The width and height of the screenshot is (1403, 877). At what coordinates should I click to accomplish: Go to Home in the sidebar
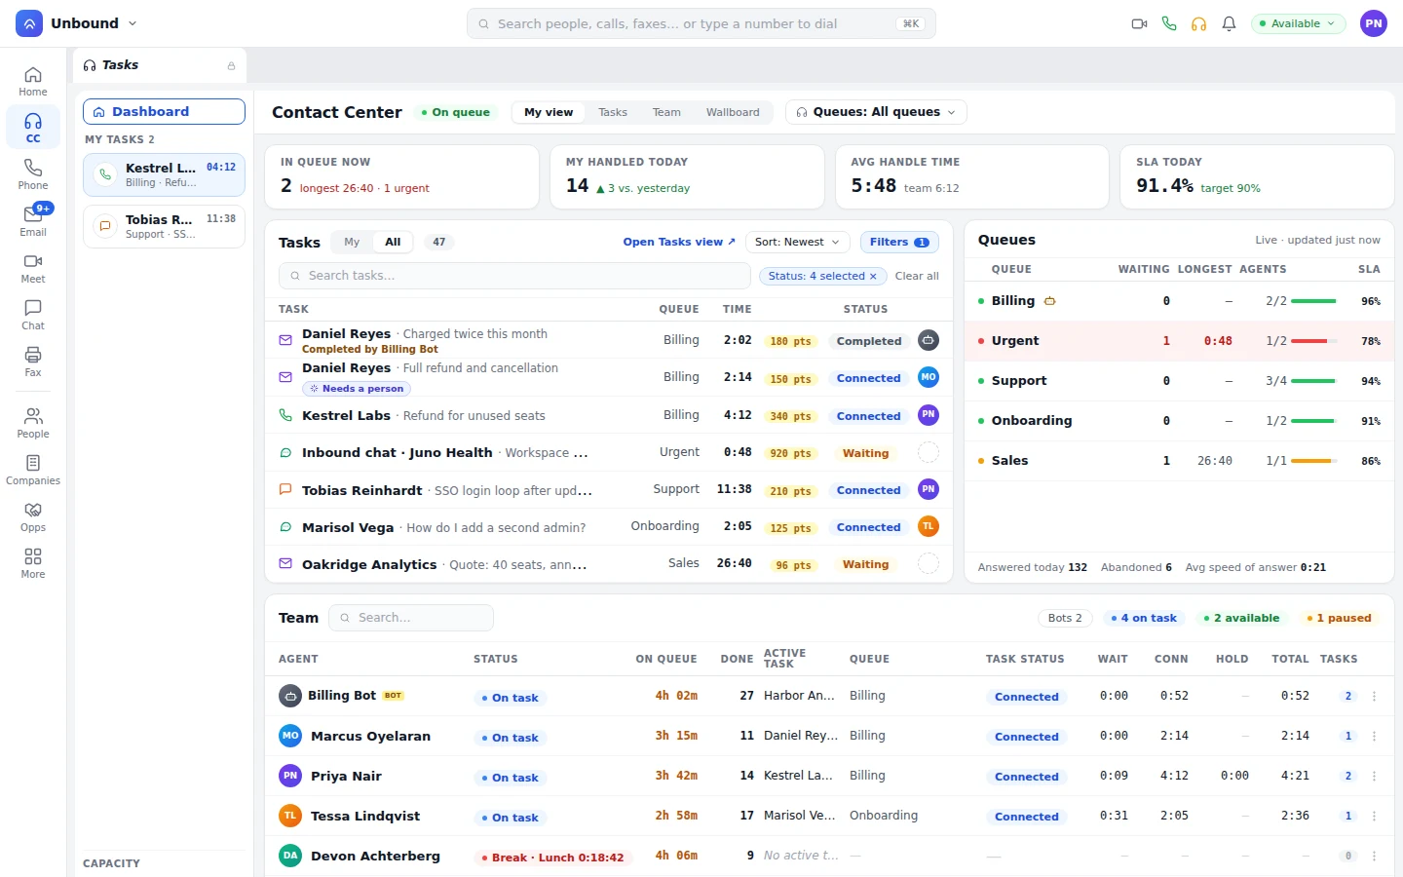point(33,81)
